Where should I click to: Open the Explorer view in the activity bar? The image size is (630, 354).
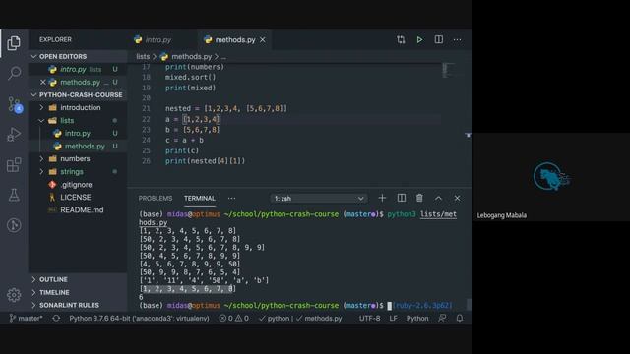coord(14,43)
